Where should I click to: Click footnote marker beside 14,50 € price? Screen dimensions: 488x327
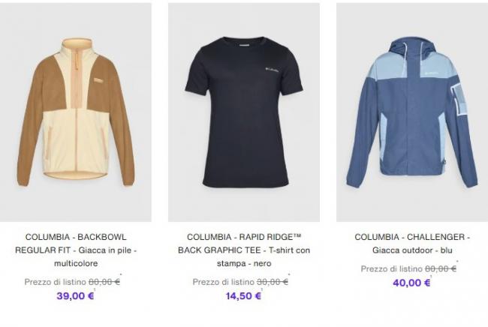pyautogui.click(x=262, y=289)
